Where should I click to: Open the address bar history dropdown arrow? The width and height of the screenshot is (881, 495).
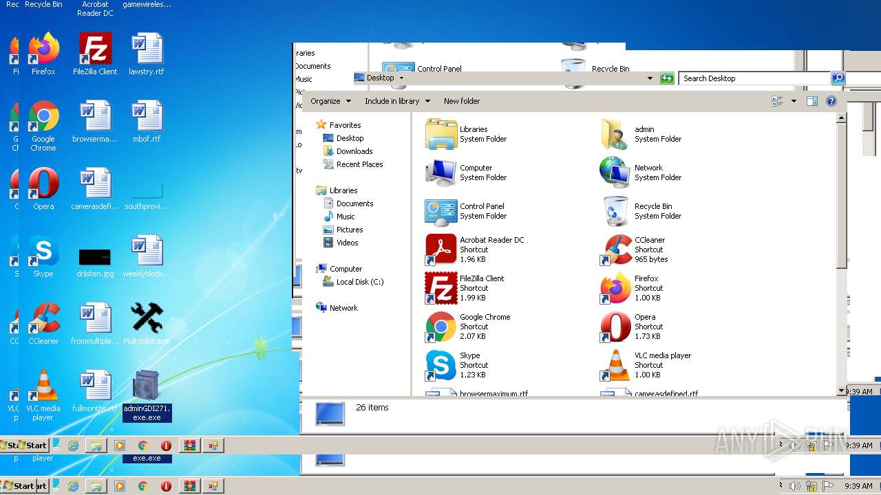pyautogui.click(x=649, y=78)
